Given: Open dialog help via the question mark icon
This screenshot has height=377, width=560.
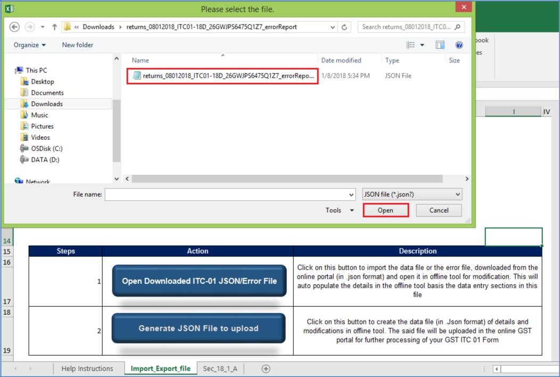Looking at the screenshot, I should tap(459, 45).
